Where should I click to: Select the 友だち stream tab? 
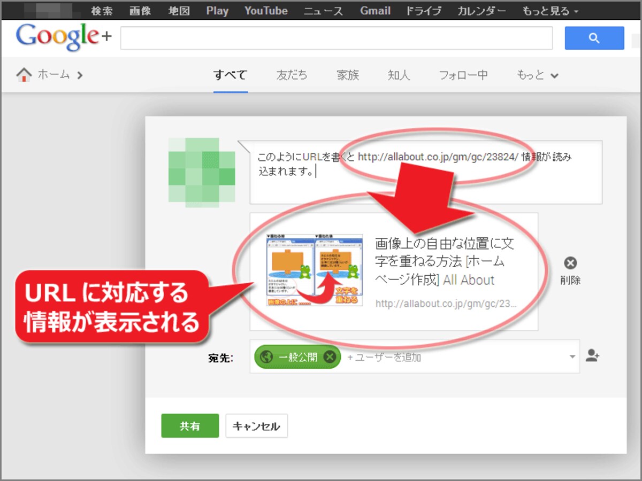pos(292,75)
